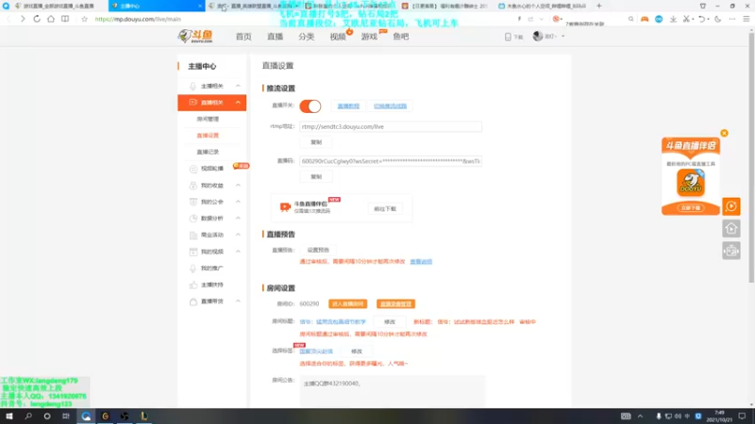Select 房间管理 in the sidebar
Image resolution: width=755 pixels, height=424 pixels.
(208, 119)
